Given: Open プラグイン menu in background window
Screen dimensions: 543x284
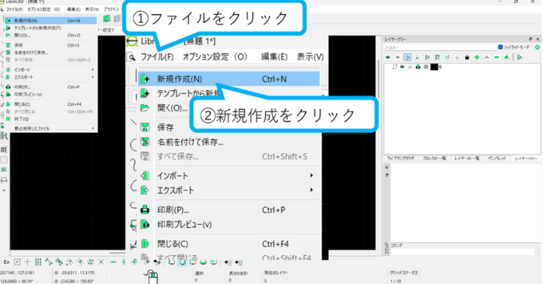Looking at the screenshot, I should (111, 9).
